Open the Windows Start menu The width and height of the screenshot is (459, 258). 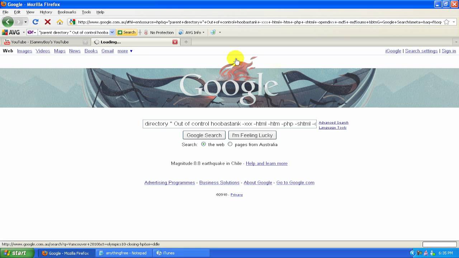[17, 253]
